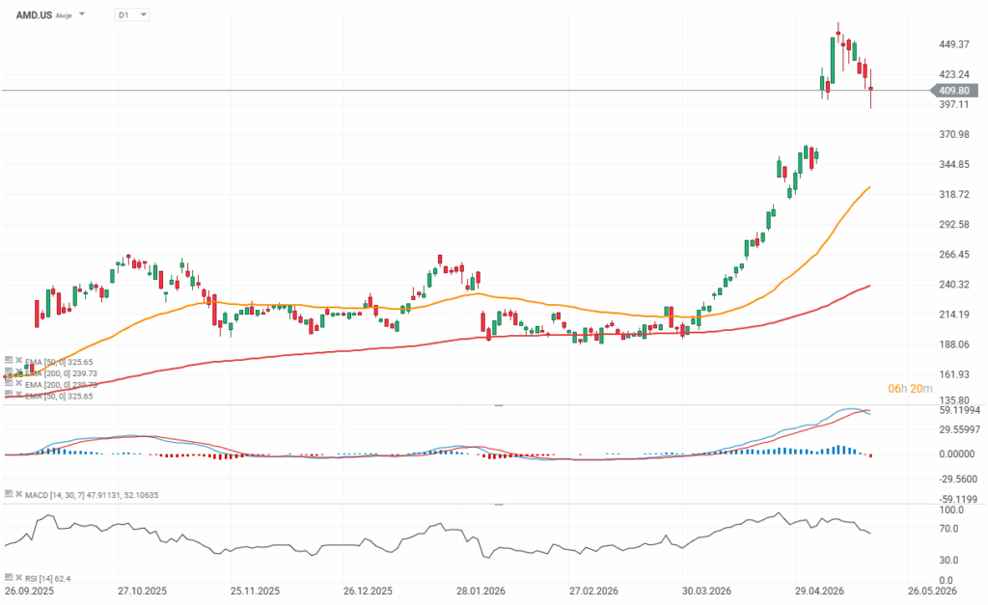
Task: Click the 29.04.2026 date on time axis
Action: 819,591
